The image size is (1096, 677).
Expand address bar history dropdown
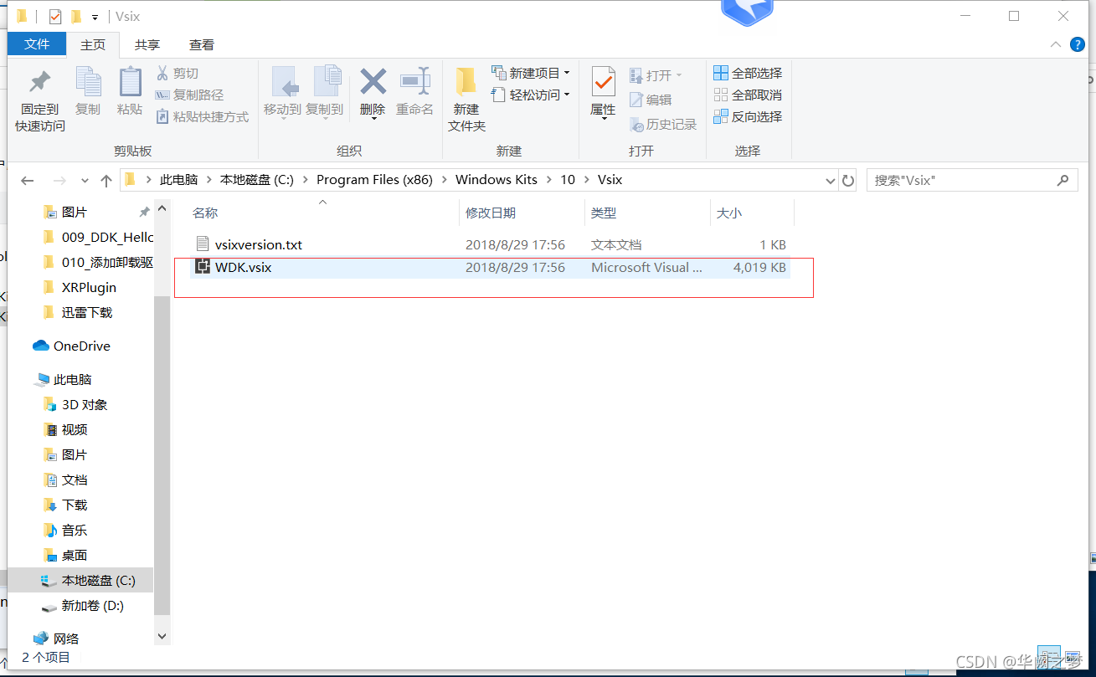831,180
